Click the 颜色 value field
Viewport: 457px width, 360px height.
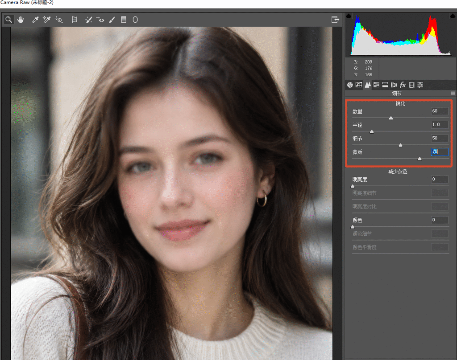coord(440,220)
